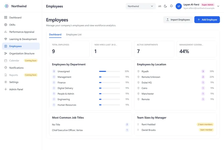Go to Organization Structure menu item
The image size is (224, 150).
(x=21, y=53)
